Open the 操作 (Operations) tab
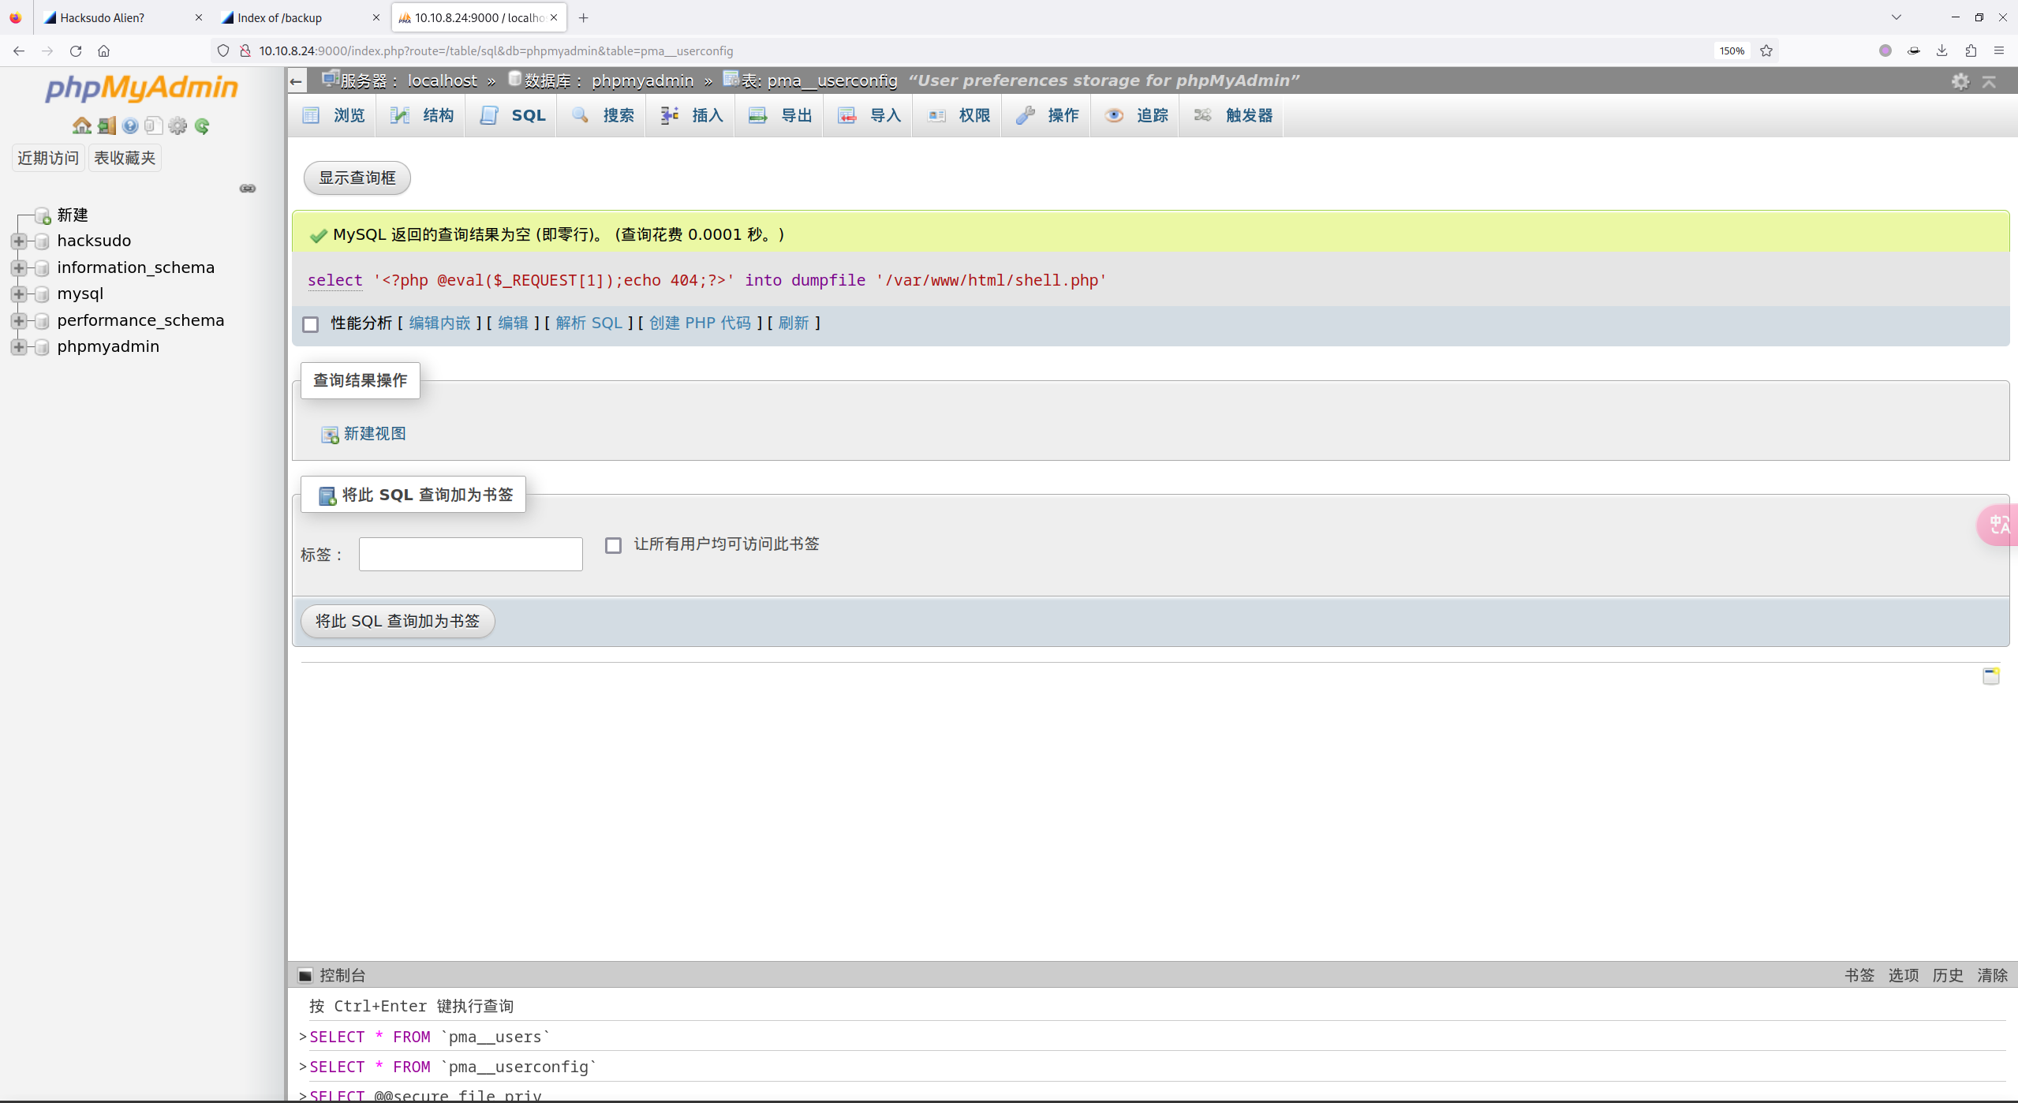Viewport: 2018px width, 1103px height. tap(1047, 115)
